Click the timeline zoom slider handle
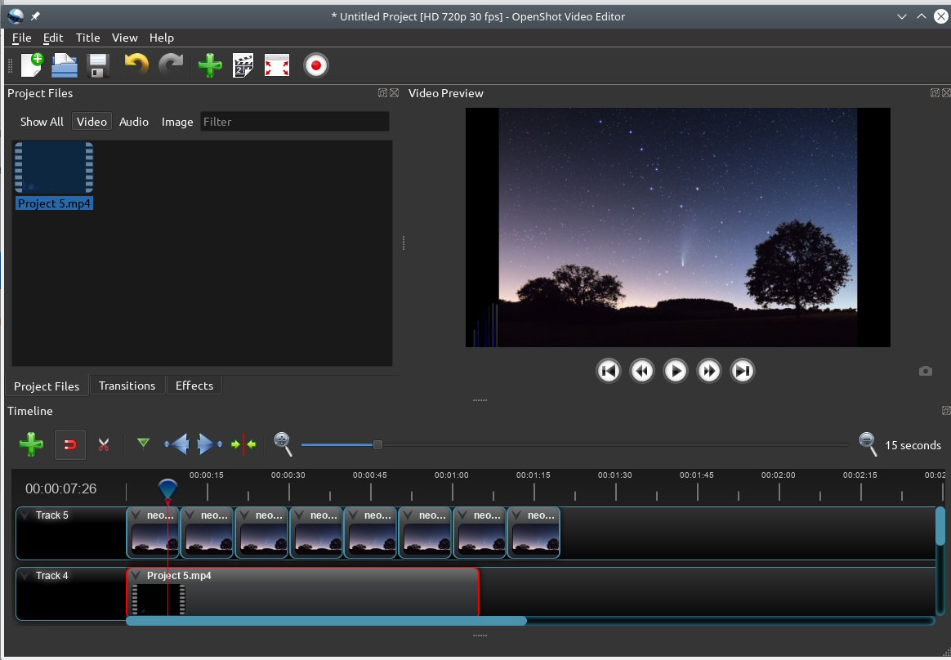The height and width of the screenshot is (660, 951). click(377, 444)
